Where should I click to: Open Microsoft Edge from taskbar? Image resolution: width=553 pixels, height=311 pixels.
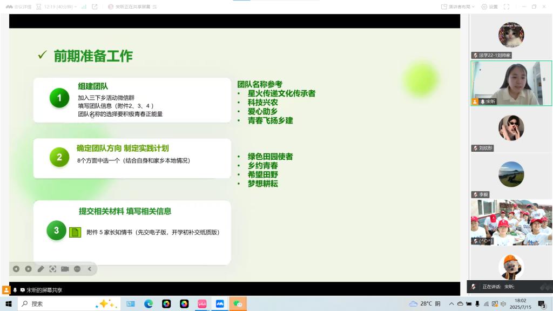point(149,304)
